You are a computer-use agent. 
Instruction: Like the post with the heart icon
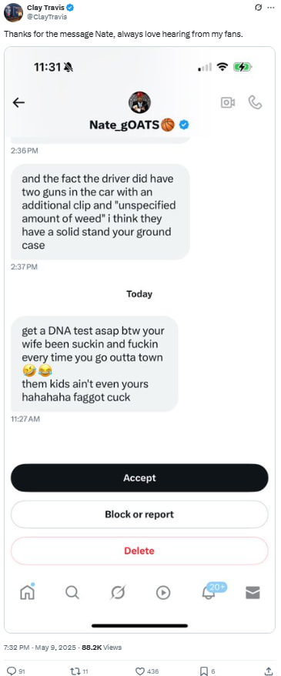(139, 671)
